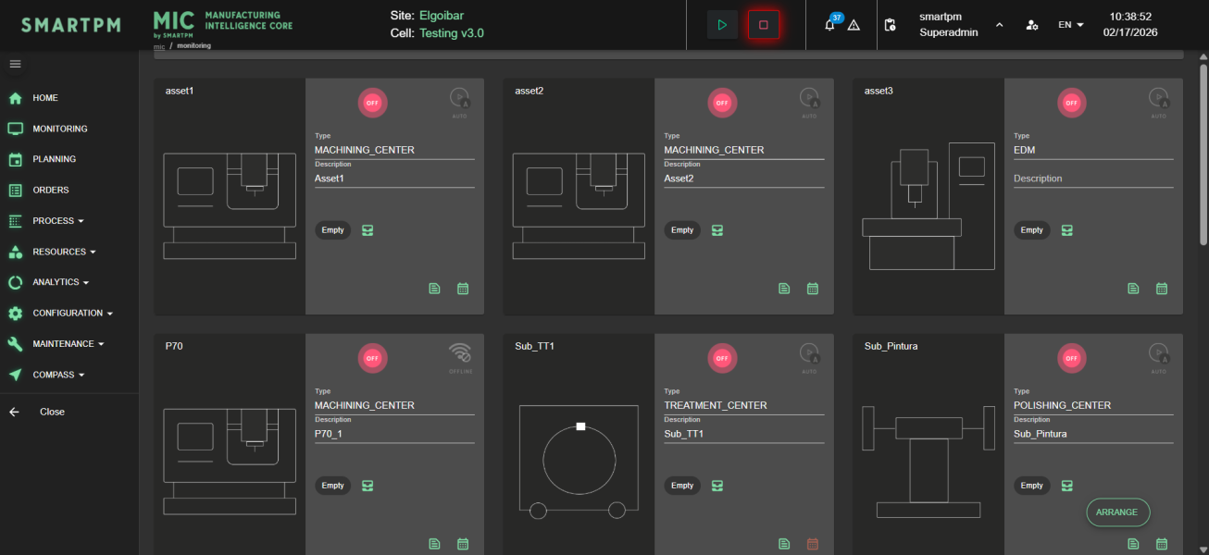Toggle AUTO mode on asset2 card
The image size is (1209, 555).
pyautogui.click(x=809, y=98)
